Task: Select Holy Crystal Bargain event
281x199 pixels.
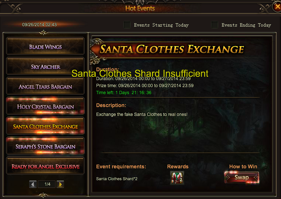Action: coord(45,106)
